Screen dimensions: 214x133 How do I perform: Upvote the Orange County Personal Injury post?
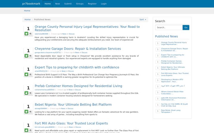(x=26, y=33)
